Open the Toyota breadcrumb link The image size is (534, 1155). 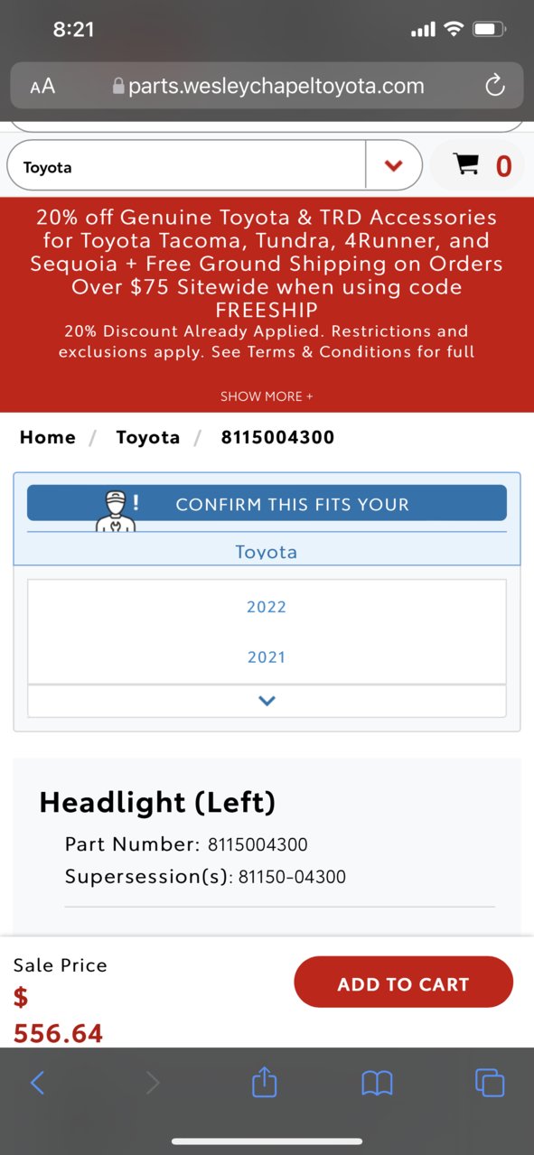(148, 437)
